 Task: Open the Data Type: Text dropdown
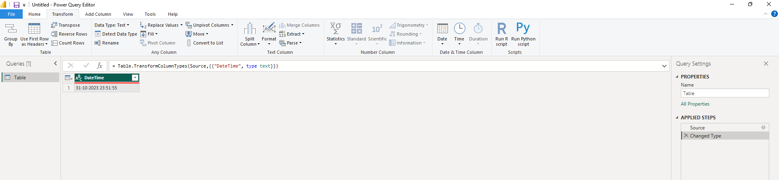112,25
